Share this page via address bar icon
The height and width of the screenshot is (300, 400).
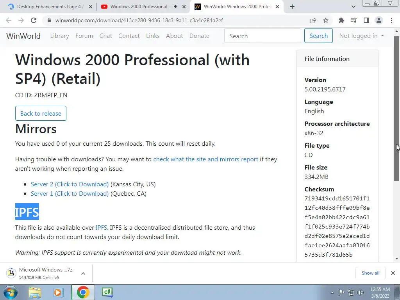click(313, 20)
